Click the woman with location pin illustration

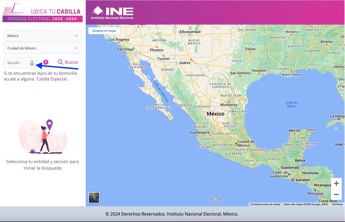(43, 137)
